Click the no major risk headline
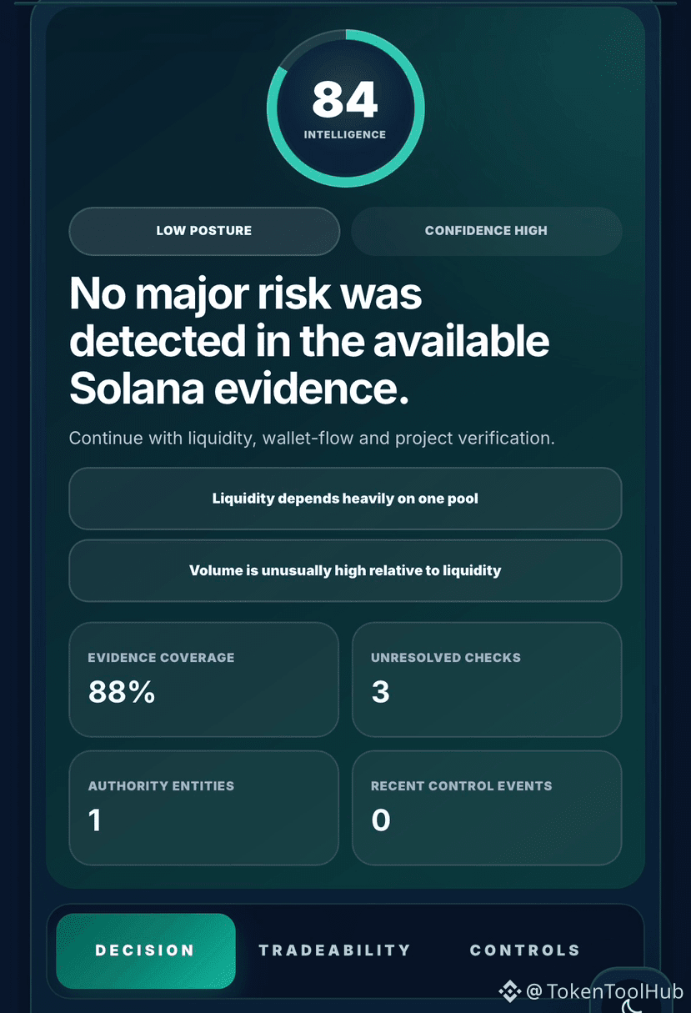 309,341
